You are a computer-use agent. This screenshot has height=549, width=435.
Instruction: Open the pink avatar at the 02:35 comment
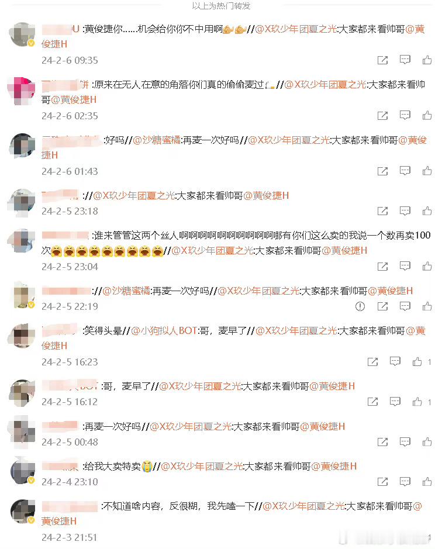22,91
